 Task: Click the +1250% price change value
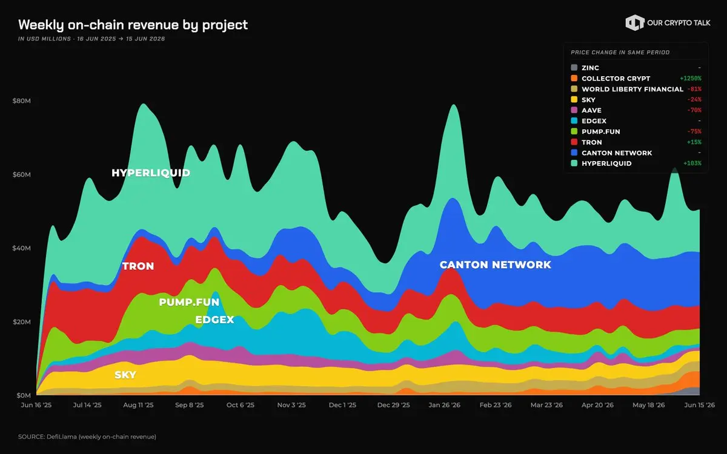pyautogui.click(x=690, y=79)
